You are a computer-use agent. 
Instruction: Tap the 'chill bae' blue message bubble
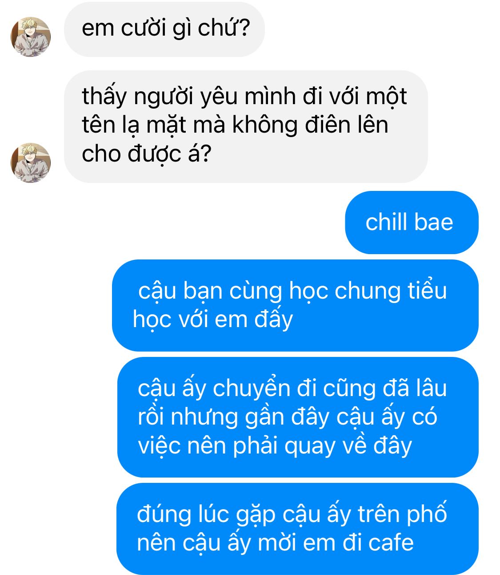[412, 222]
